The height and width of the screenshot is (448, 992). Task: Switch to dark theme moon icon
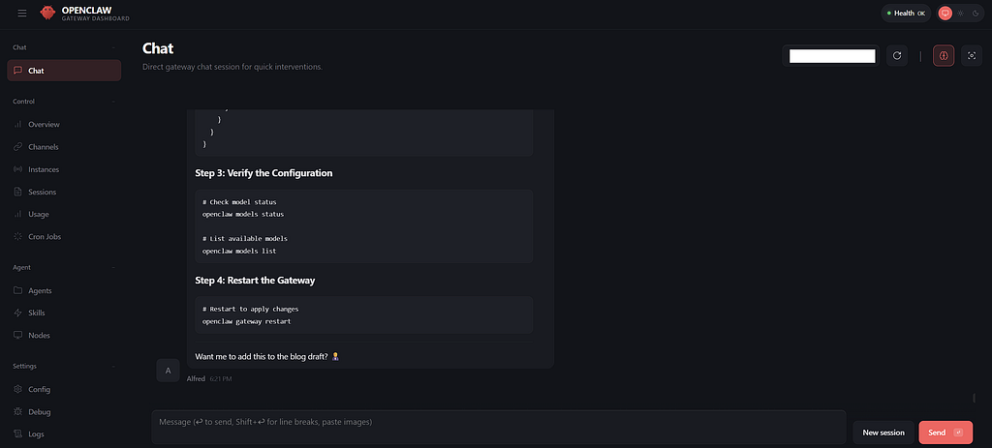(976, 14)
